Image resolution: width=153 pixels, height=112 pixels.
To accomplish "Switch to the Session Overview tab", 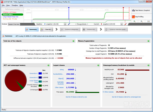I will tap(14, 24).
